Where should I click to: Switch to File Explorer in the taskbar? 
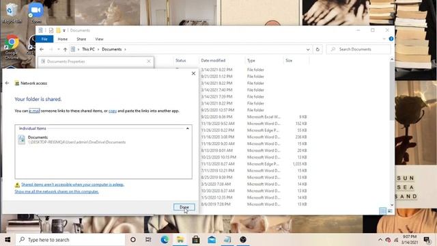180,240
